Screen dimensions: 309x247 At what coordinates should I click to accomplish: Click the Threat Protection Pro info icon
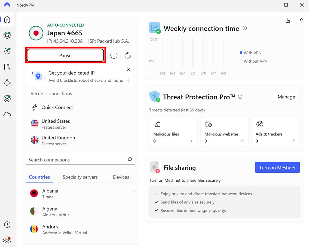coord(240,97)
